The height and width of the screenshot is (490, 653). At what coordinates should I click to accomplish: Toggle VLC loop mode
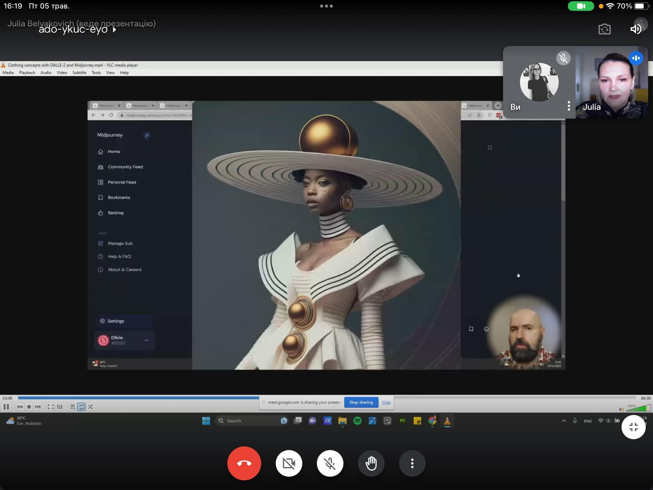[x=82, y=407]
